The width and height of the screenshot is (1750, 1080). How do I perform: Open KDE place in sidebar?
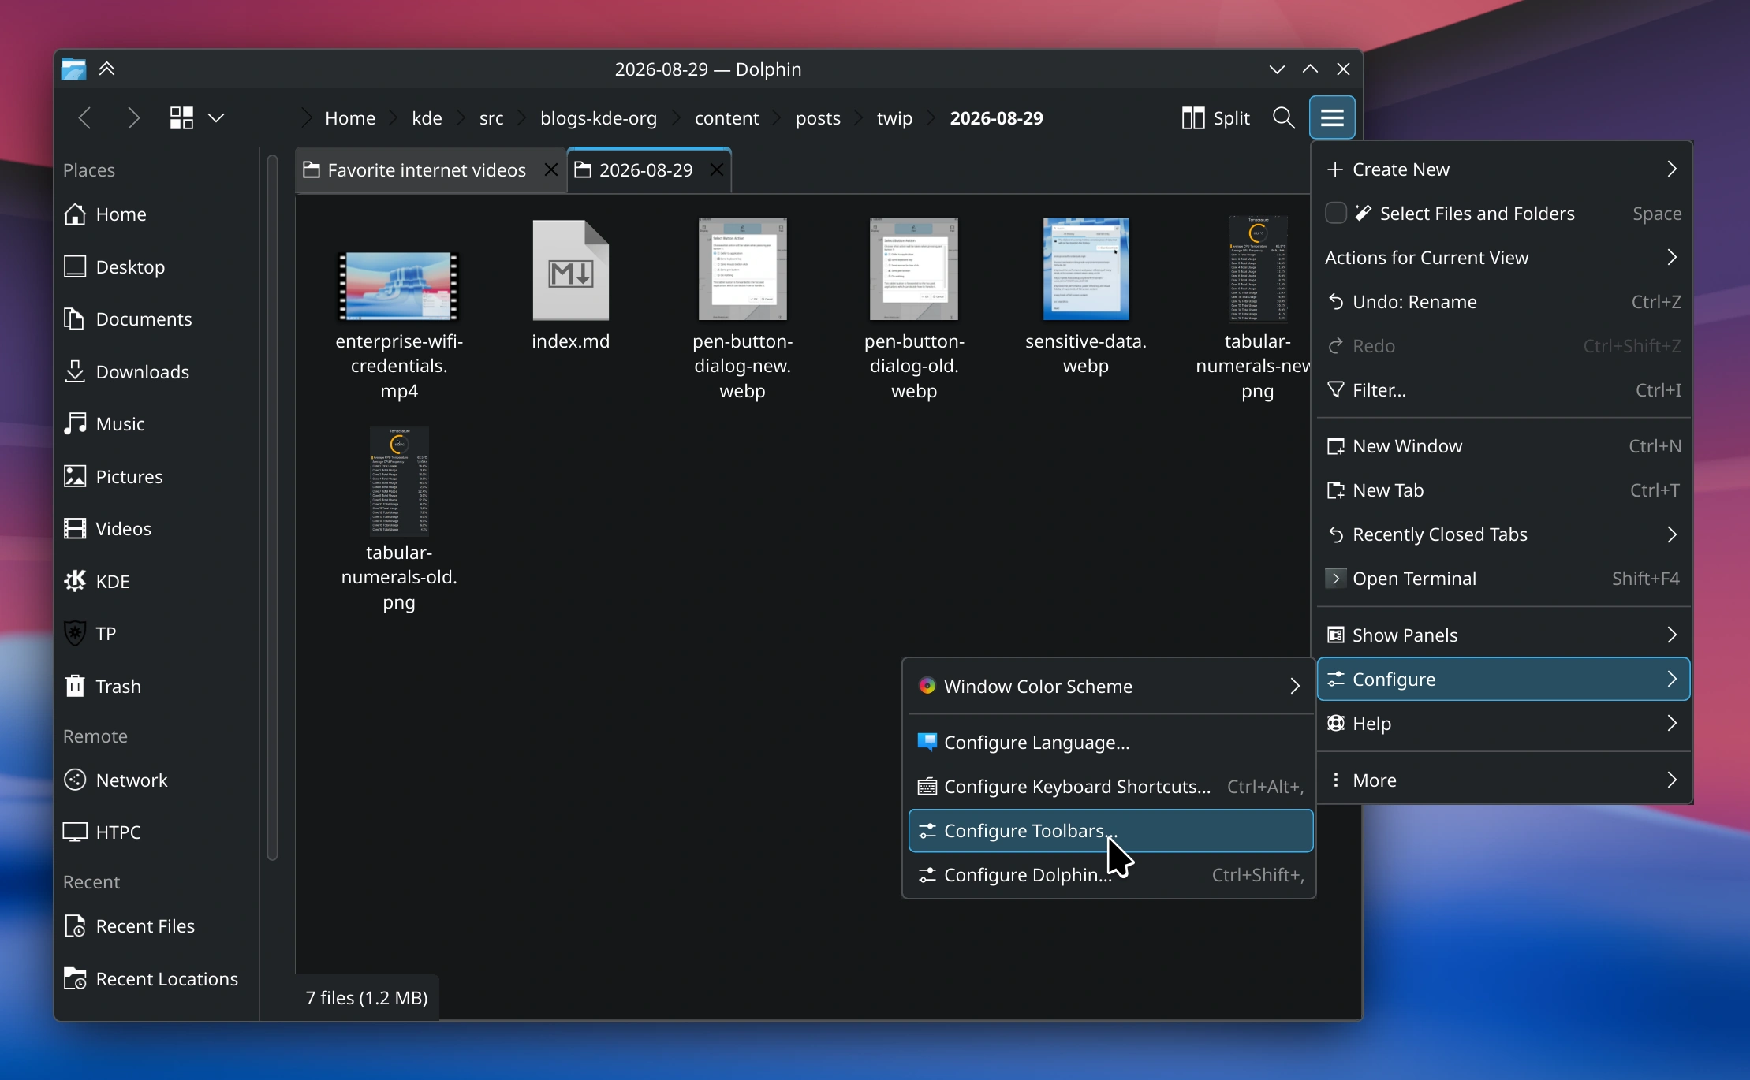pos(156,581)
